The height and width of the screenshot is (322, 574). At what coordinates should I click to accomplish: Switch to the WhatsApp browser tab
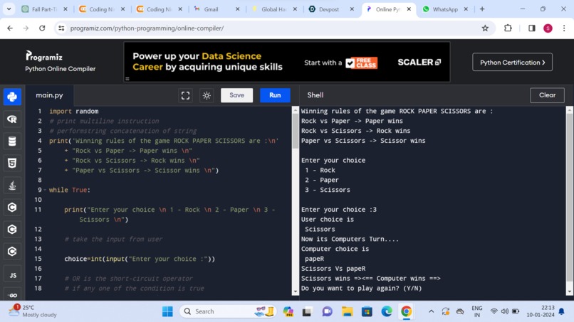[445, 9]
